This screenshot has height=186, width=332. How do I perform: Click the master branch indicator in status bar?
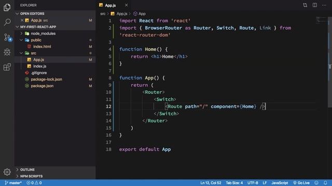coord(13,183)
